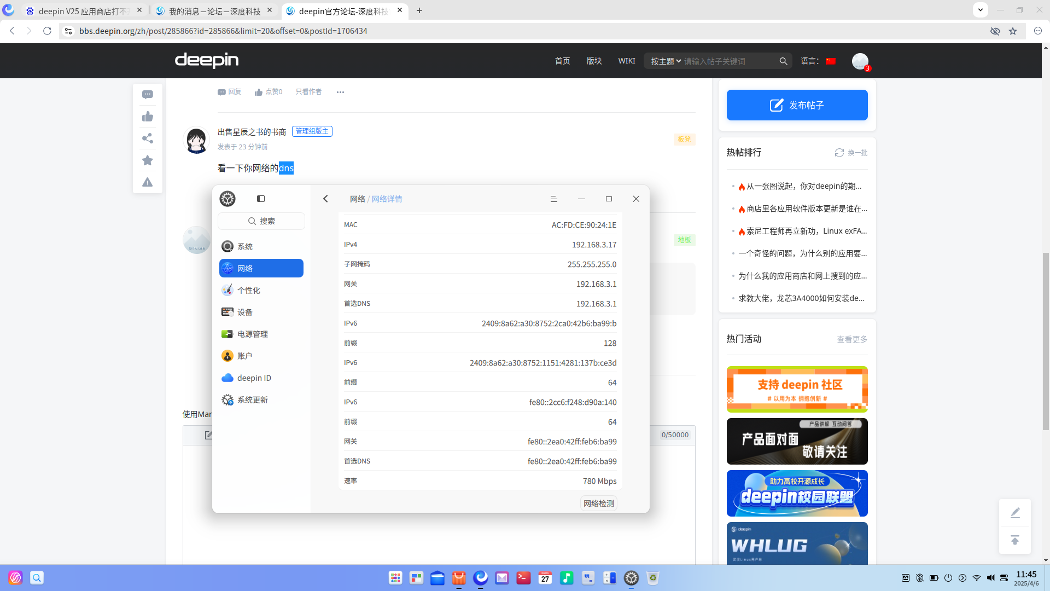Open user avatar with notification badge
The image size is (1050, 591).
click(x=860, y=61)
